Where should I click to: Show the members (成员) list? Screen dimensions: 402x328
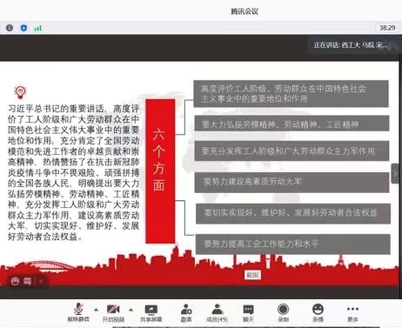(217, 312)
